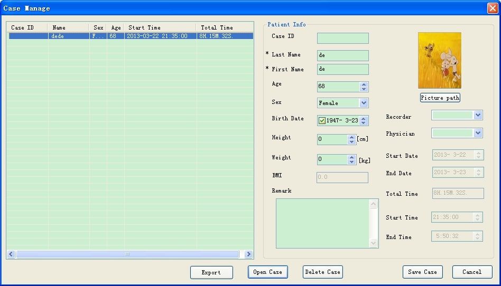The width and height of the screenshot is (501, 286).
Task: Click the Last Name input field
Action: click(342, 55)
